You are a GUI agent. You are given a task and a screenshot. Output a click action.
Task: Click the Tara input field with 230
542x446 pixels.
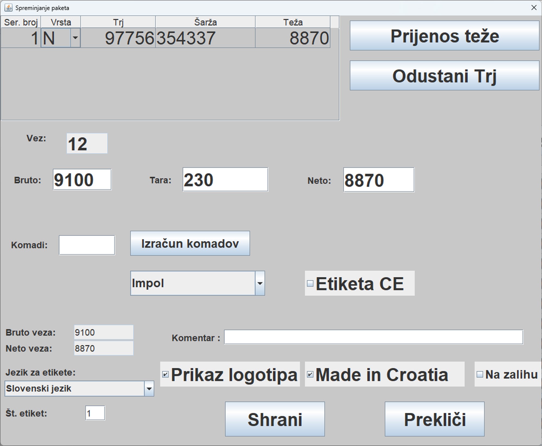pos(225,179)
